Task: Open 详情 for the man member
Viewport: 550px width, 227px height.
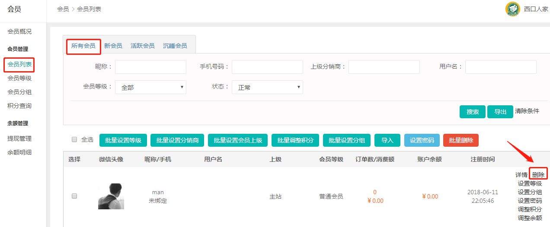Action: [521, 175]
